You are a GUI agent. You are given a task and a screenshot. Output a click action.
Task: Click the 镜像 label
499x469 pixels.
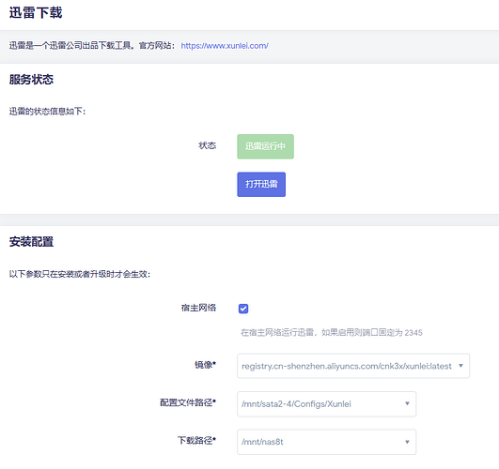205,365
